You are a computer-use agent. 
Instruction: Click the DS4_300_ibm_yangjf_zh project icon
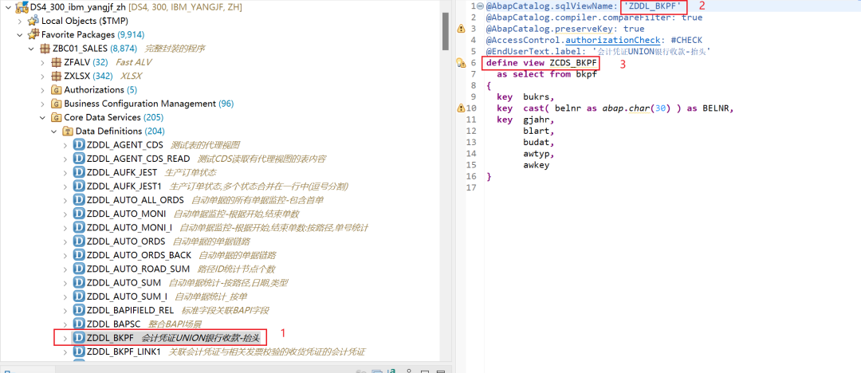coord(22,7)
